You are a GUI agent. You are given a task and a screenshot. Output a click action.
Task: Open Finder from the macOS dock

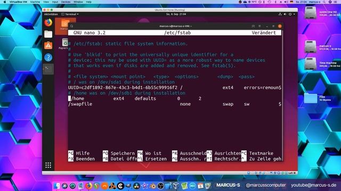57,186
